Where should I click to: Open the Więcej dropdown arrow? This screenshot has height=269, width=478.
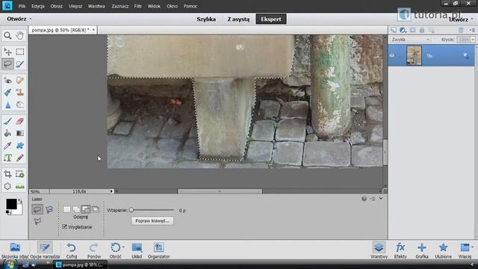472,247
